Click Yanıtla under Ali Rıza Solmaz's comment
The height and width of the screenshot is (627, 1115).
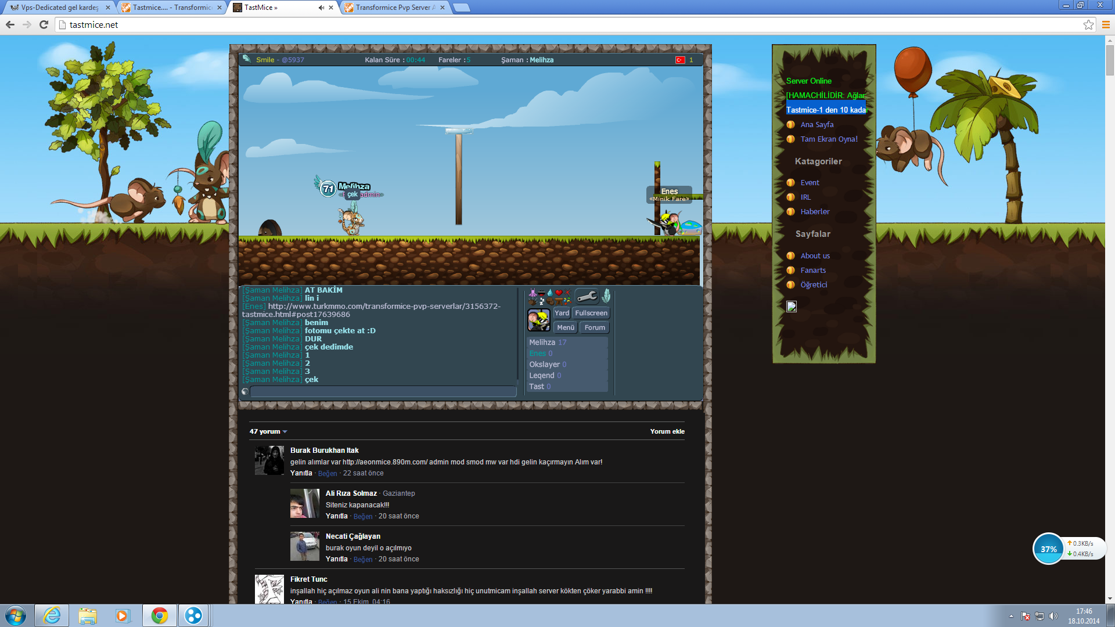click(x=336, y=516)
